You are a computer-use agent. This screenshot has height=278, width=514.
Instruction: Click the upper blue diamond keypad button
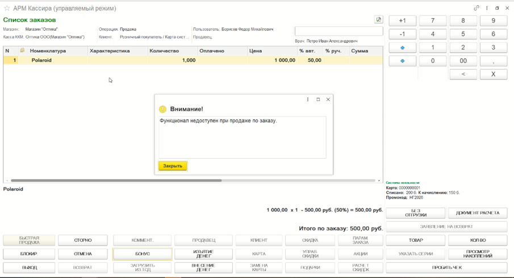[x=403, y=48]
